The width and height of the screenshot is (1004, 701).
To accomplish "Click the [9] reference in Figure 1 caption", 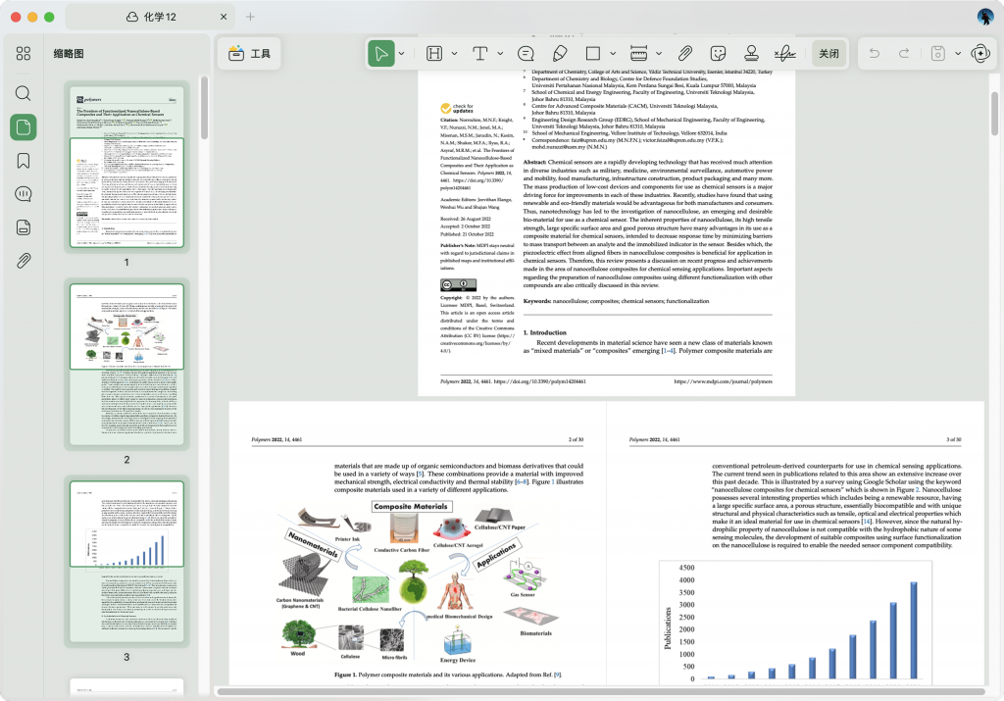I will [x=558, y=675].
